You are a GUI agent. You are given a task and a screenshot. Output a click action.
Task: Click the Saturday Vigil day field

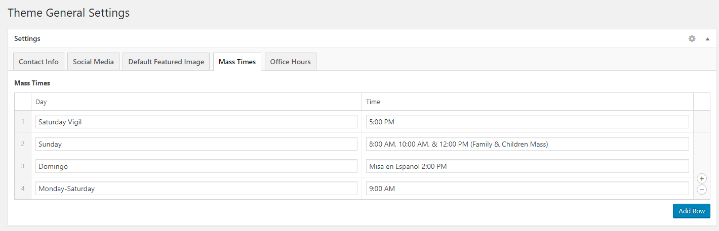point(196,122)
